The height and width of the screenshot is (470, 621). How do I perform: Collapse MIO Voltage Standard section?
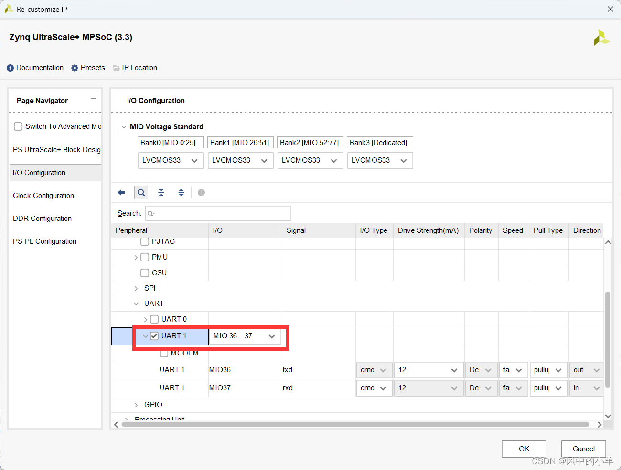124,127
